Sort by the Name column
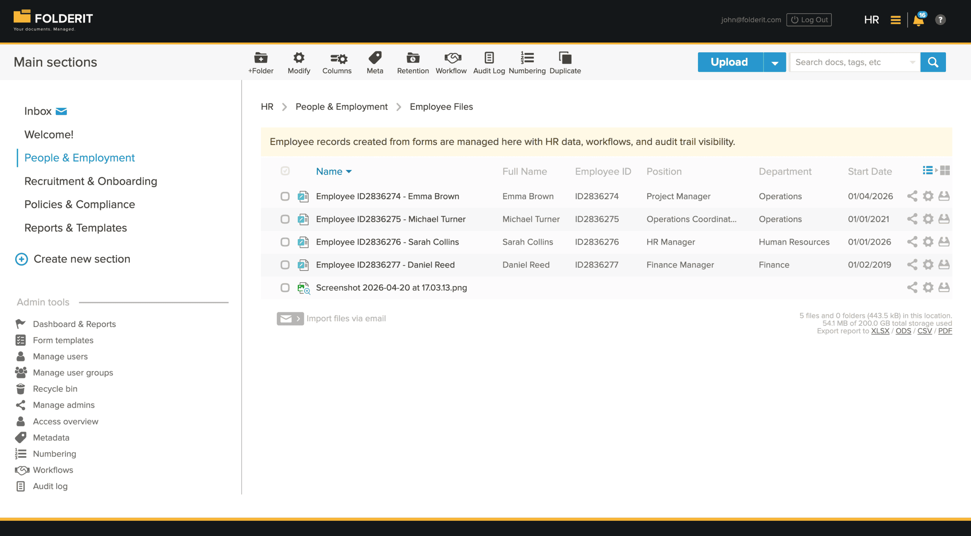 coord(334,171)
